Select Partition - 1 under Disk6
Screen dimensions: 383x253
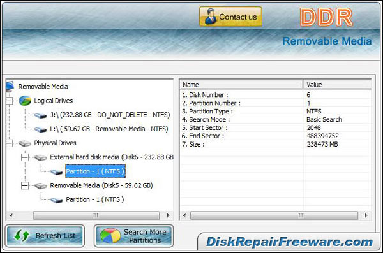95,171
